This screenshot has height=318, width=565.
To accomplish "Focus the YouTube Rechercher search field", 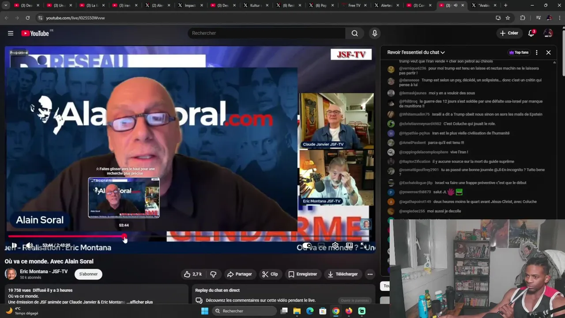I will click(267, 33).
